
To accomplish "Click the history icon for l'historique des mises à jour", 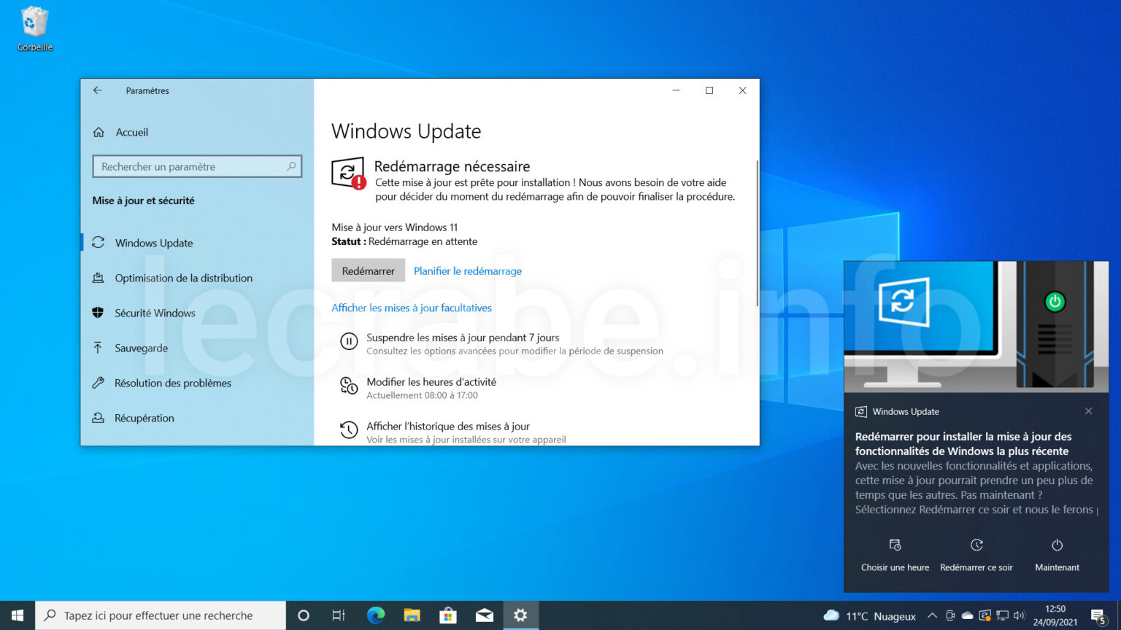I will (348, 430).
